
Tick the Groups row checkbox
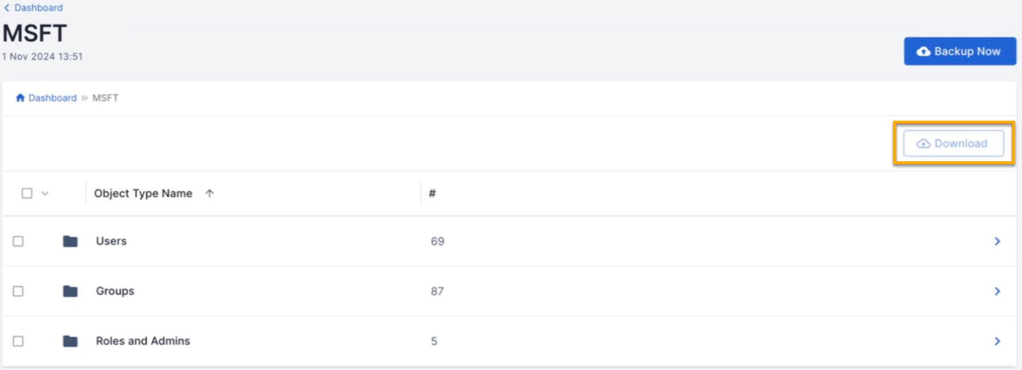pos(18,292)
